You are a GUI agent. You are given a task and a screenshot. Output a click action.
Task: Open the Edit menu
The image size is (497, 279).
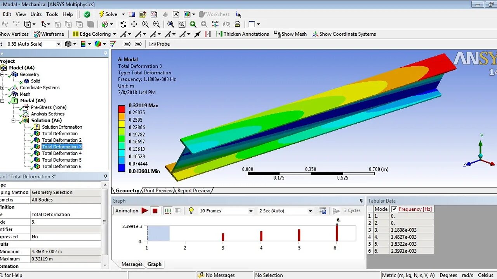point(7,14)
